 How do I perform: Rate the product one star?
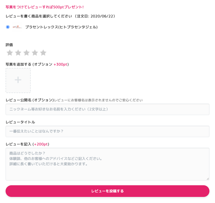click(x=10, y=53)
